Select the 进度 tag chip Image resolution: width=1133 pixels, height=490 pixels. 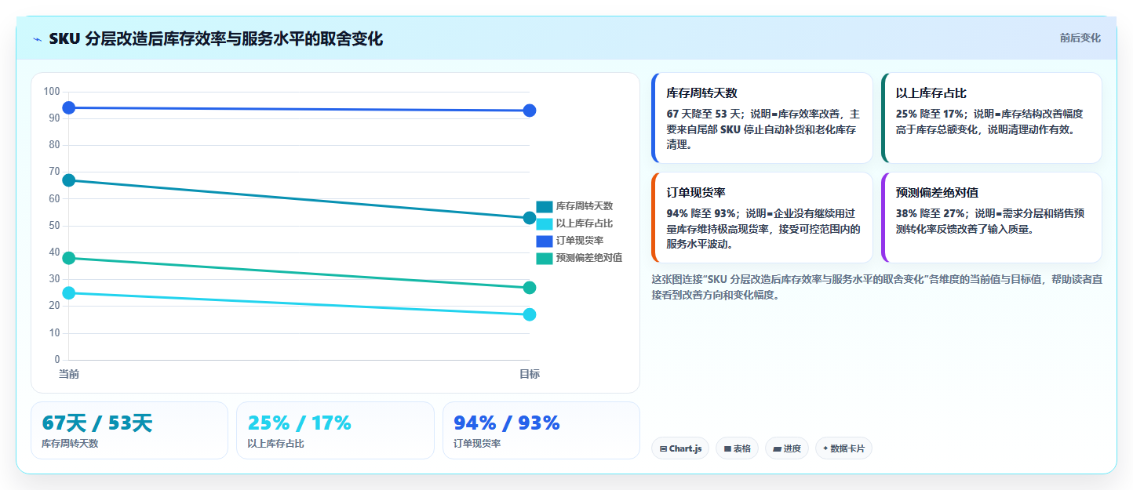pyautogui.click(x=787, y=448)
